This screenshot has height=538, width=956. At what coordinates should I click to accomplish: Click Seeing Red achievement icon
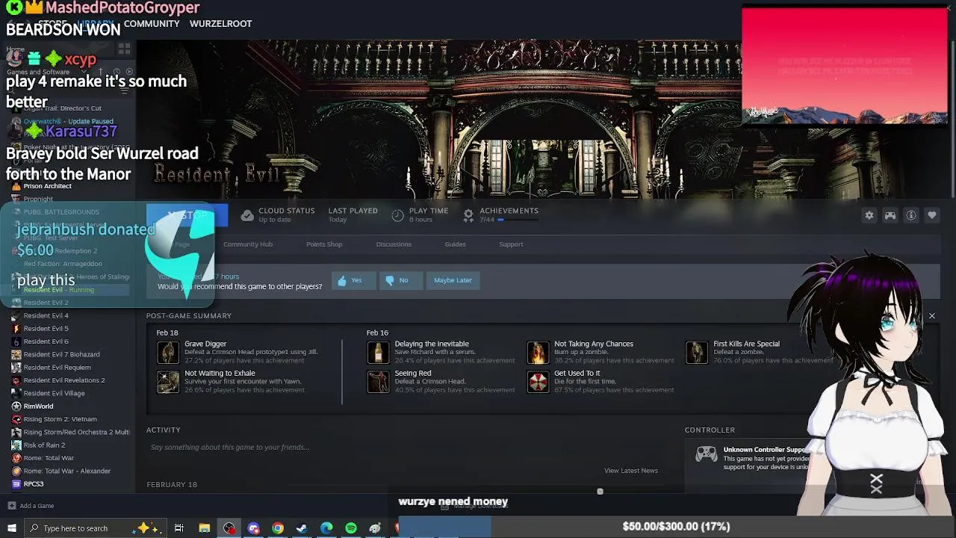click(x=378, y=381)
